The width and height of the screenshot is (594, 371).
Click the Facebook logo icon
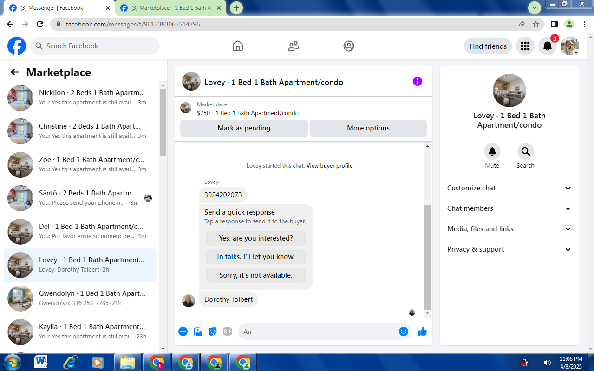[x=17, y=46]
